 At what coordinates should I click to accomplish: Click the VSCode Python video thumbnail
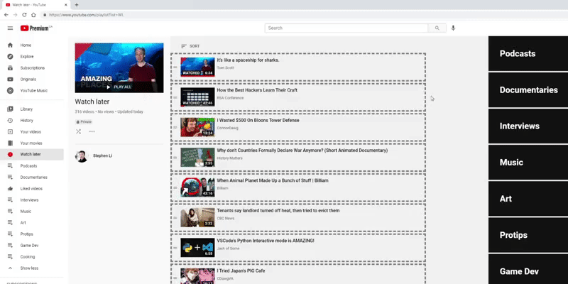pos(197,247)
